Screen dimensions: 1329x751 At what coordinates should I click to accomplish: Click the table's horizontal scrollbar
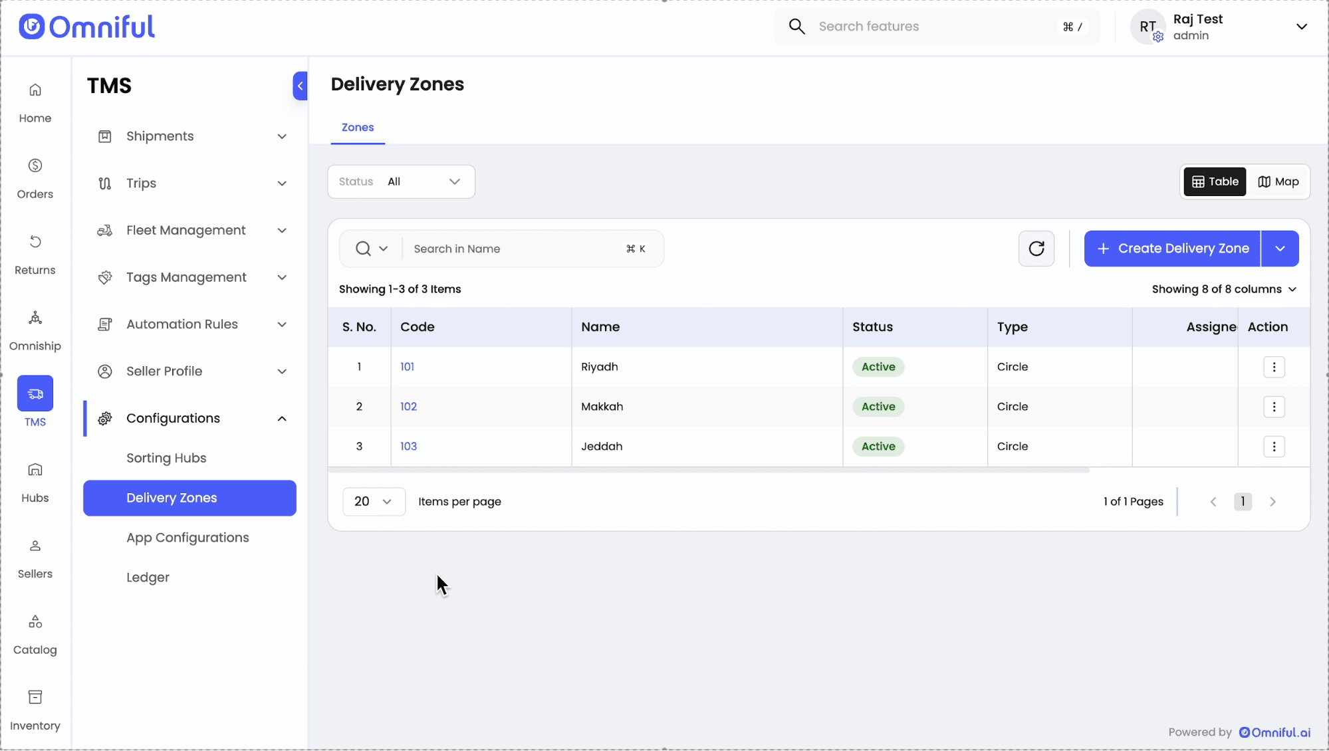tap(708, 470)
